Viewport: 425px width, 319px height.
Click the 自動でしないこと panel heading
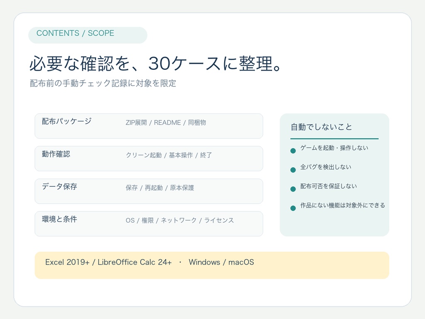coord(322,127)
